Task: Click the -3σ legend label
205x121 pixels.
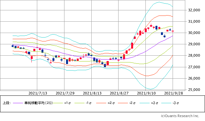Action: pyautogui.click(x=176, y=103)
